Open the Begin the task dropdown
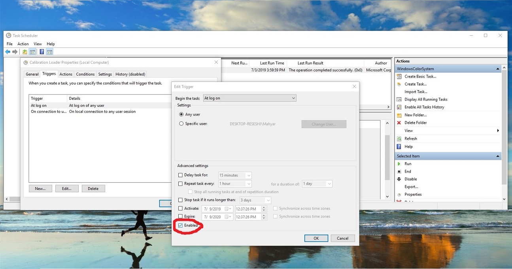This screenshot has width=512, height=269. 249,98
